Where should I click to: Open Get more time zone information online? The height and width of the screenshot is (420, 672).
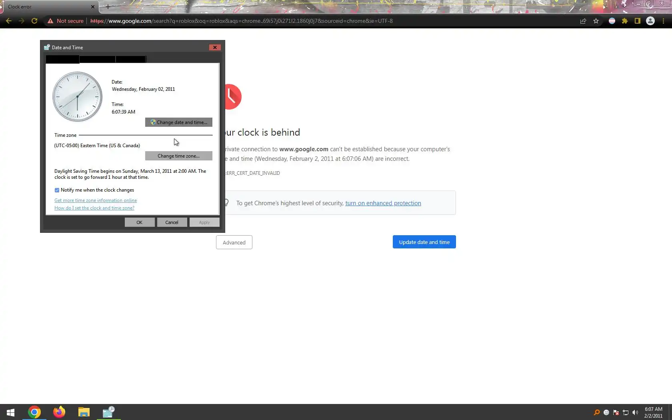96,200
